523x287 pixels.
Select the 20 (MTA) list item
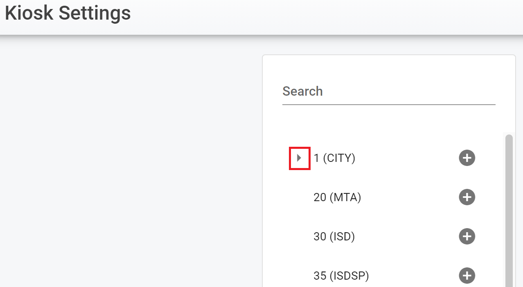pyautogui.click(x=337, y=197)
